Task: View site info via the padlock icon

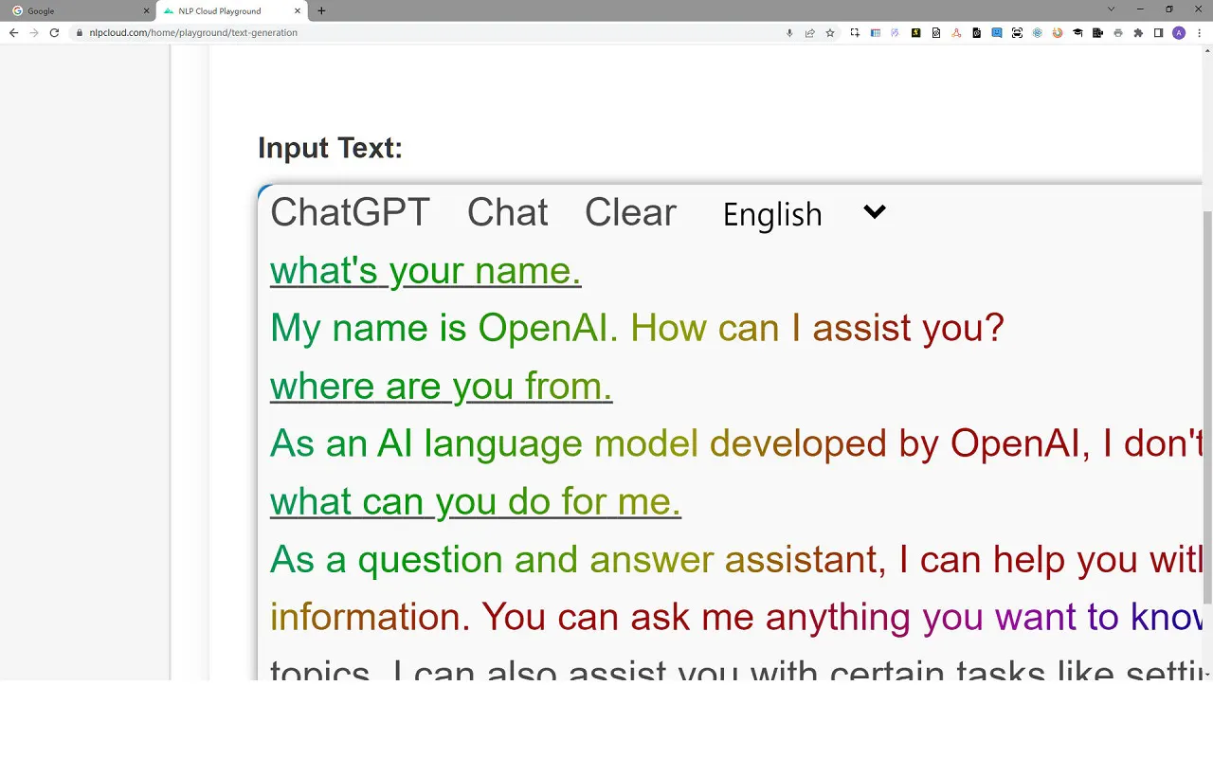Action: [x=80, y=32]
